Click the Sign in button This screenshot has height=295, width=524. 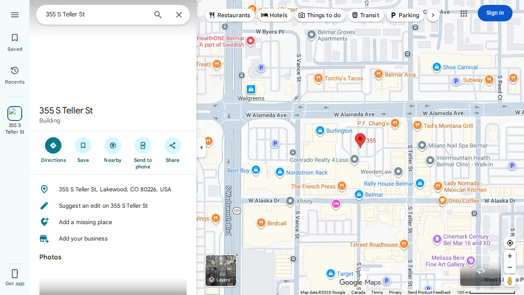tap(495, 13)
